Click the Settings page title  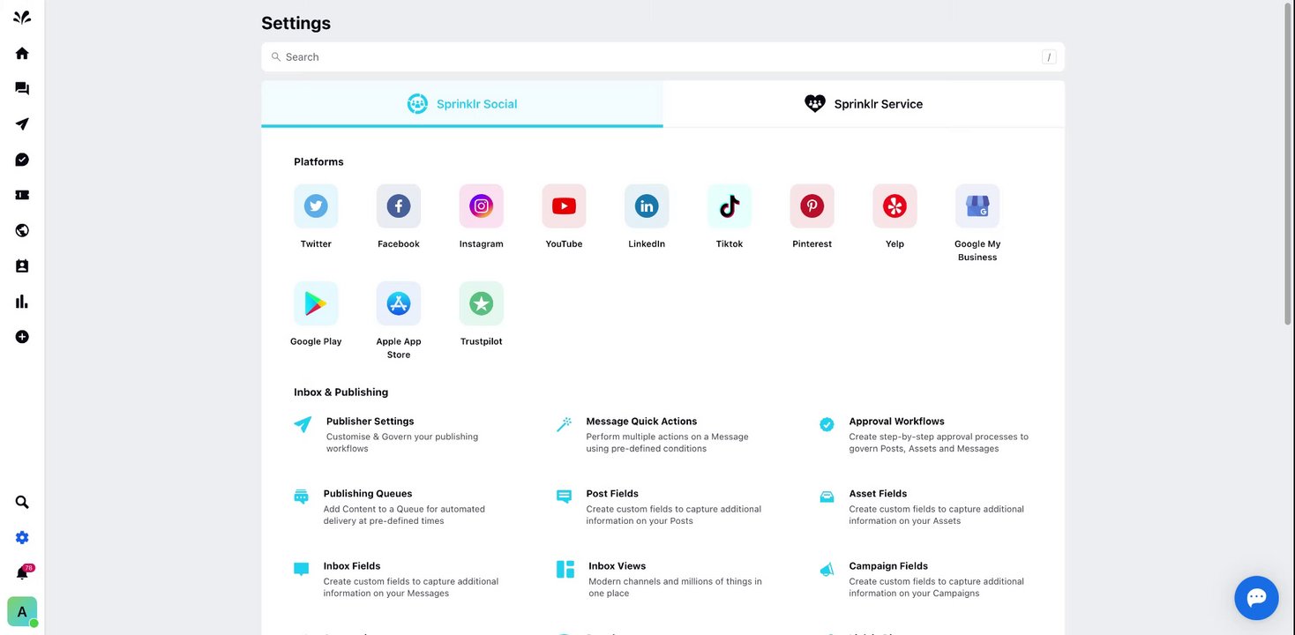pos(296,24)
